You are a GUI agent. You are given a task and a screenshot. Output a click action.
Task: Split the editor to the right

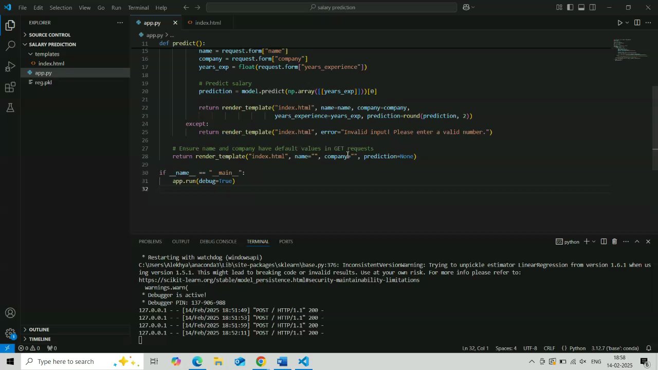tap(637, 23)
